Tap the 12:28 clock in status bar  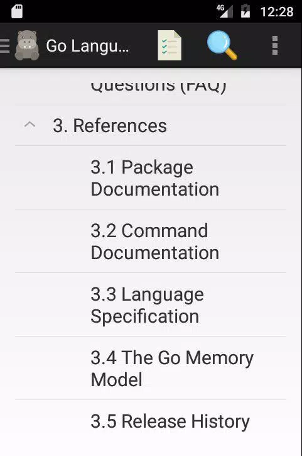tap(277, 11)
